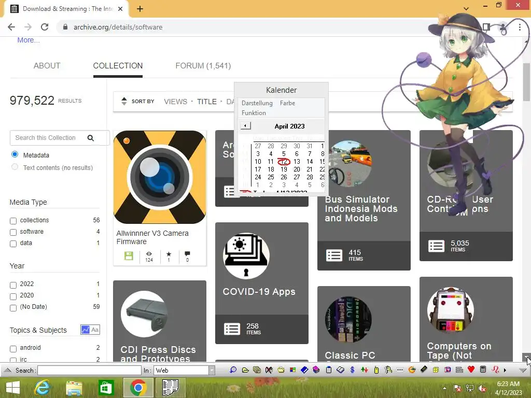Open the Darstellung menu in Kalender
Viewport: 531px width, 398px height.
point(257,103)
